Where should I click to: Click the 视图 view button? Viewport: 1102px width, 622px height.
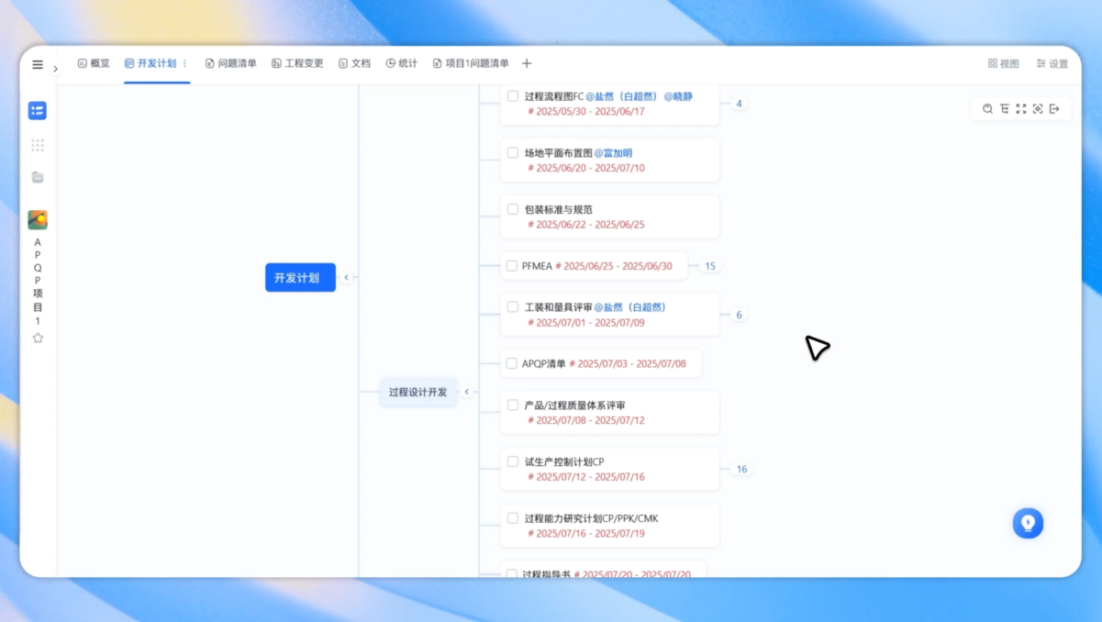1003,64
